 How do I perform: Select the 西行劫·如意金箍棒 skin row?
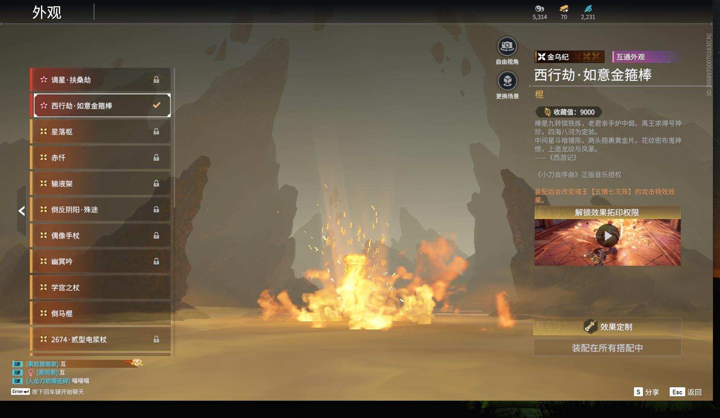[102, 106]
